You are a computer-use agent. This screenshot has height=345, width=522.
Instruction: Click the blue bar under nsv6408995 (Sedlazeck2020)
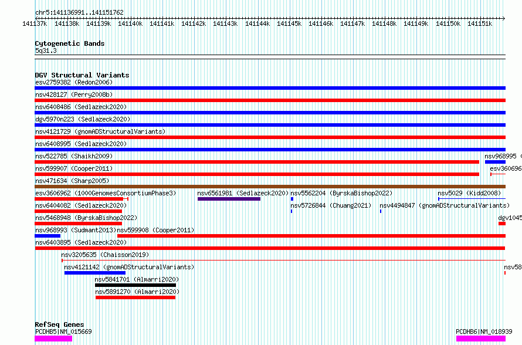click(x=270, y=150)
